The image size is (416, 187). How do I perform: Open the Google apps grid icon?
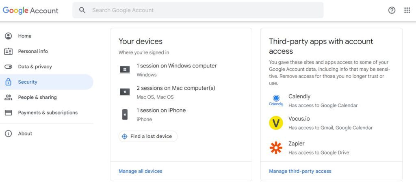click(x=407, y=11)
